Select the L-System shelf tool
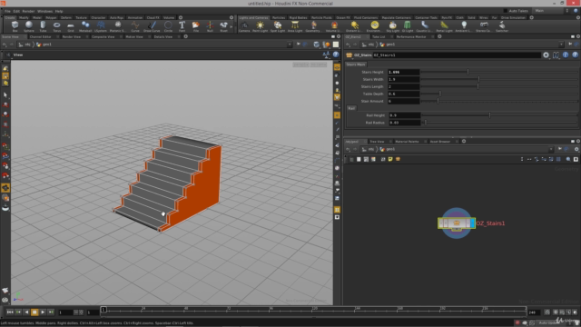 tap(101, 26)
